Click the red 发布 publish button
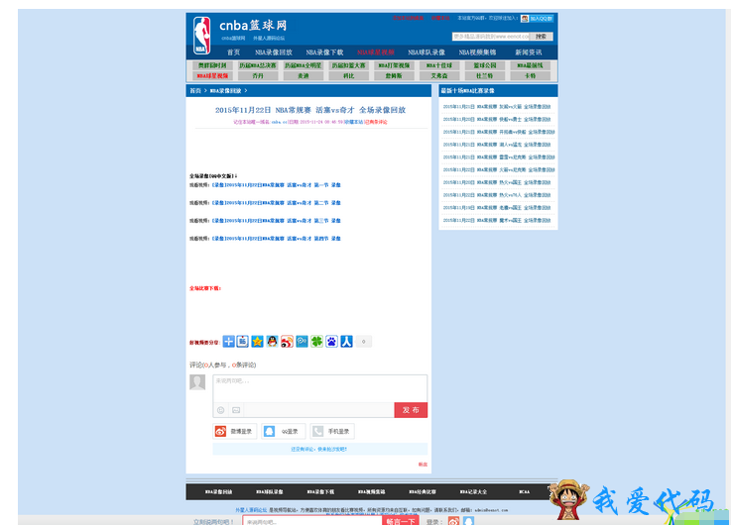Viewport: 731px width, 525px height. pos(411,410)
